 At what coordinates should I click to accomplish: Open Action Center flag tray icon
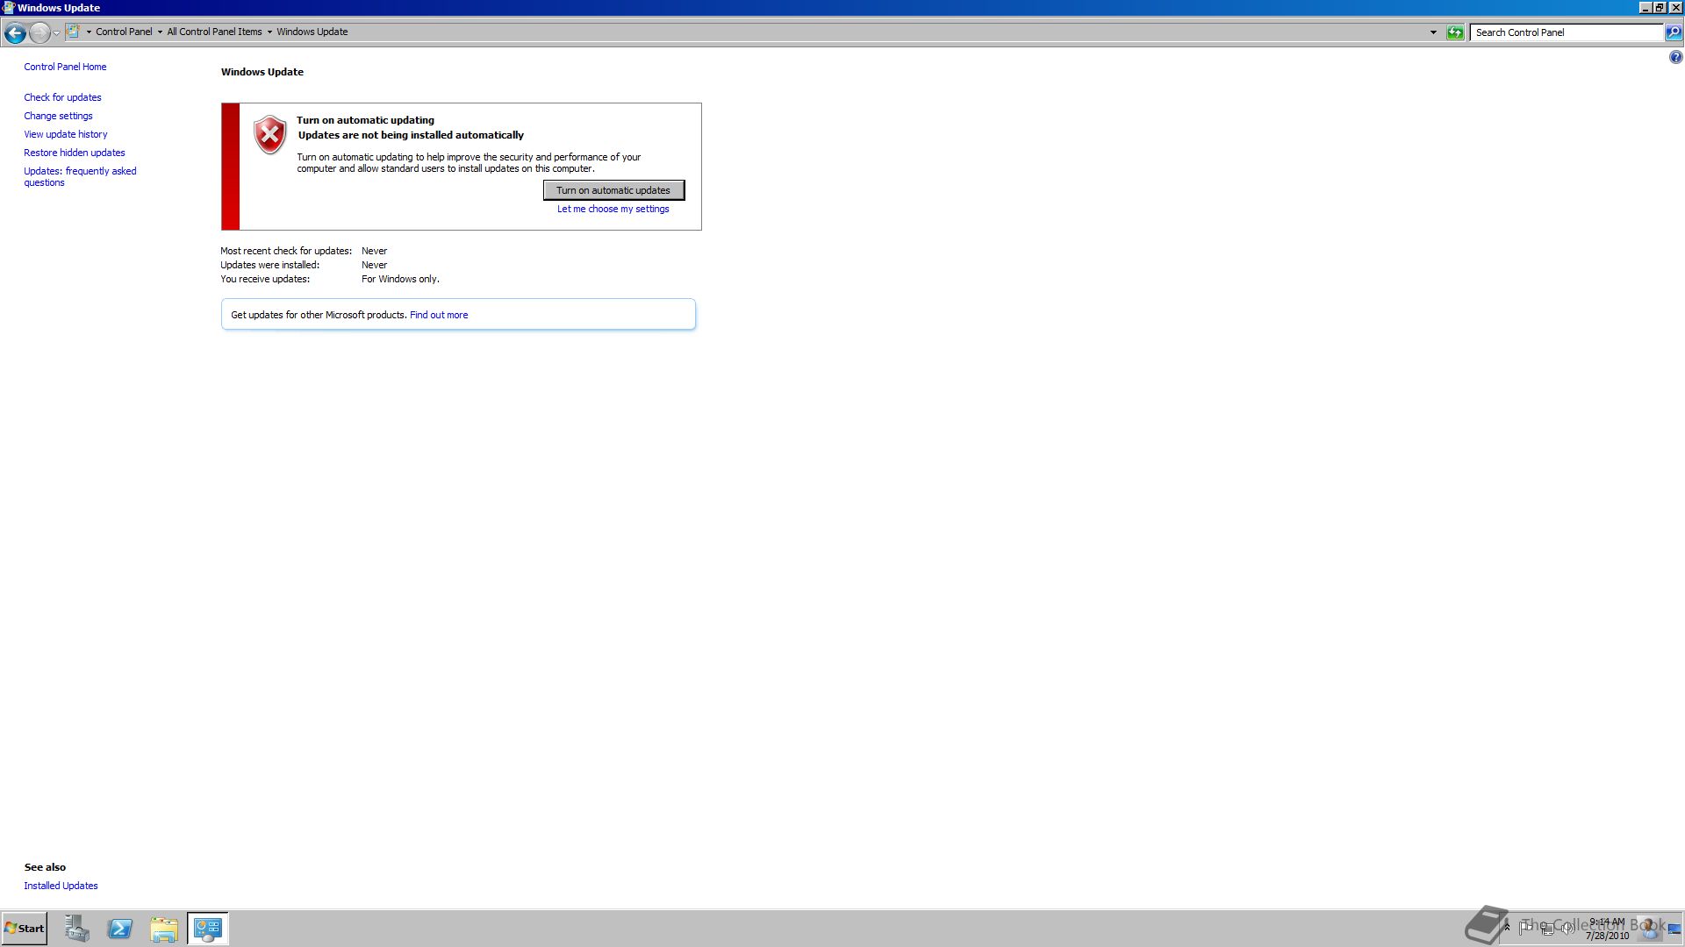pyautogui.click(x=1525, y=928)
